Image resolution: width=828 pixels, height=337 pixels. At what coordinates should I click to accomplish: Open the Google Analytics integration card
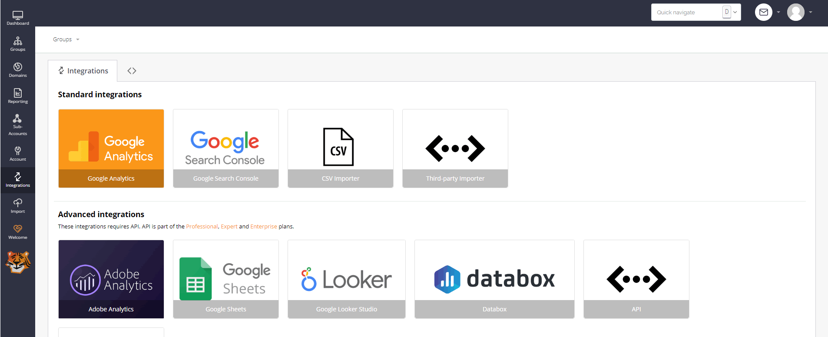(x=111, y=149)
